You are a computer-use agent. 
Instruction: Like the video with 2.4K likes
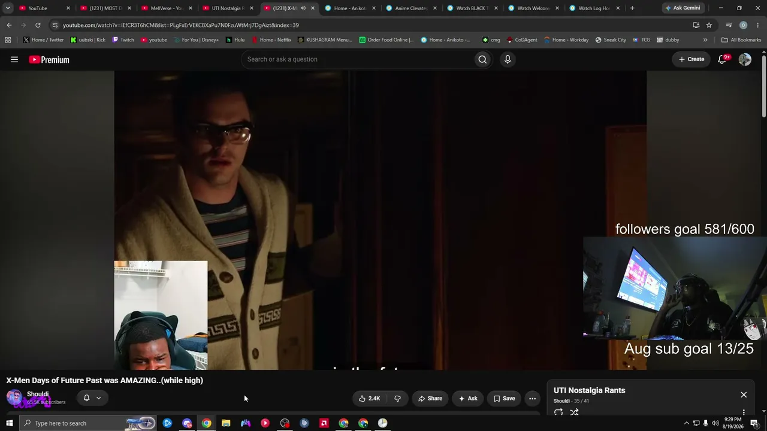[369, 399]
